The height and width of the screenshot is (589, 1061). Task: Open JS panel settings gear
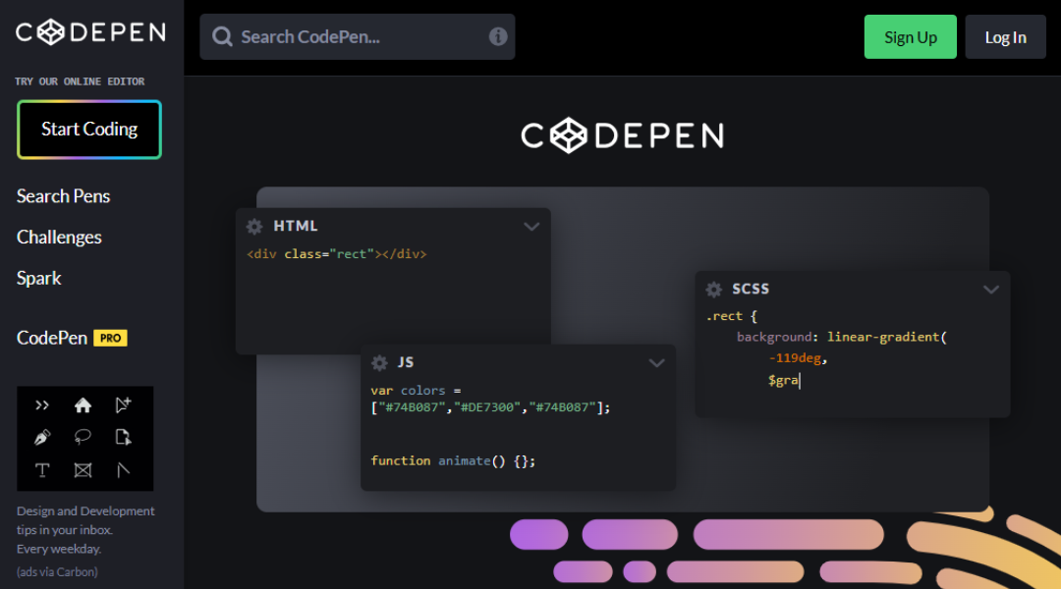click(x=379, y=363)
